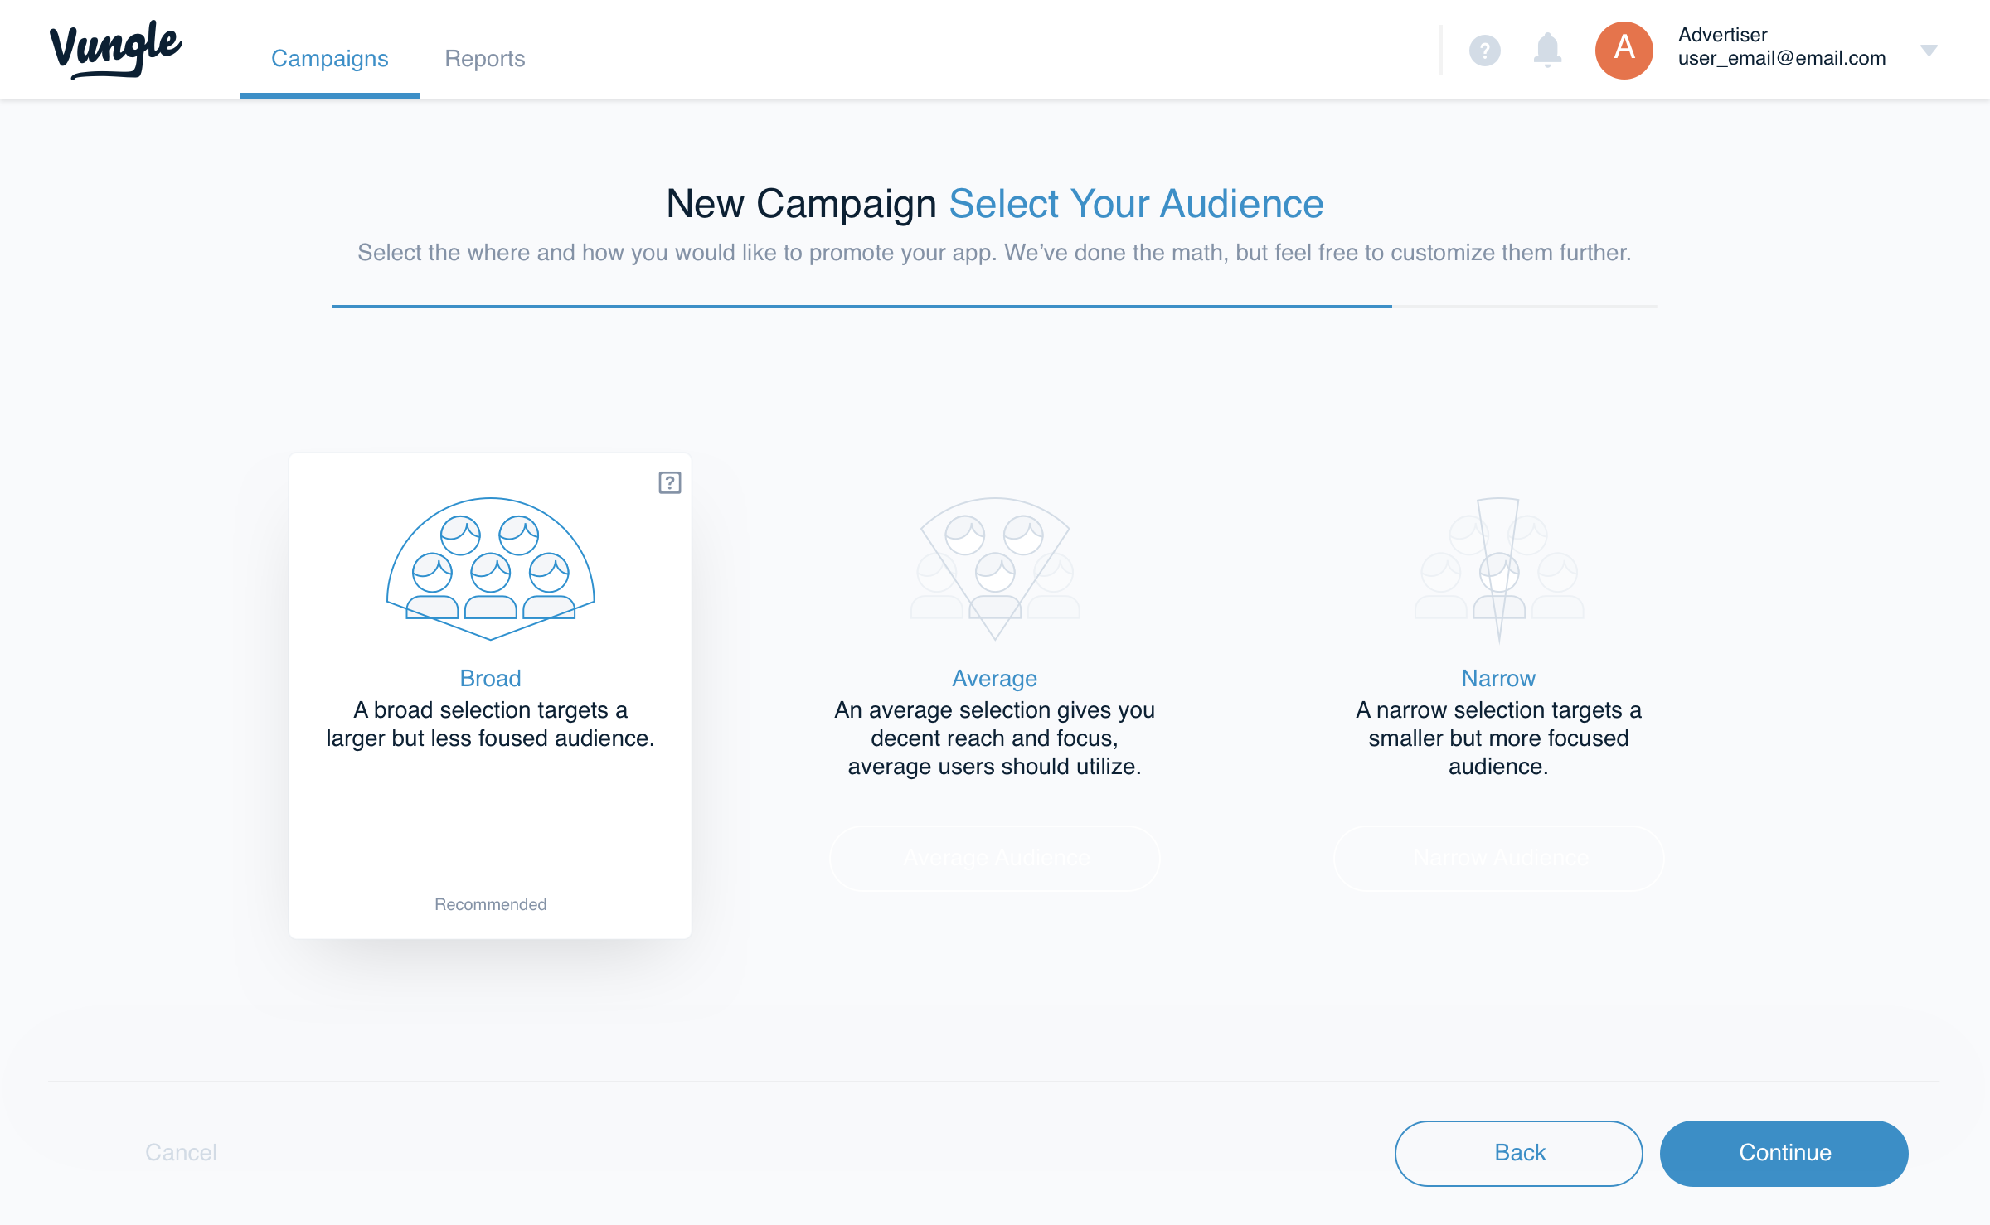Open the user_email@email.com account menu

tap(1782, 58)
